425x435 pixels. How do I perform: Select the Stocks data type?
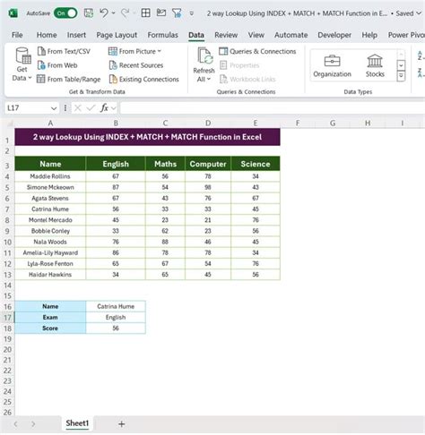tap(375, 65)
